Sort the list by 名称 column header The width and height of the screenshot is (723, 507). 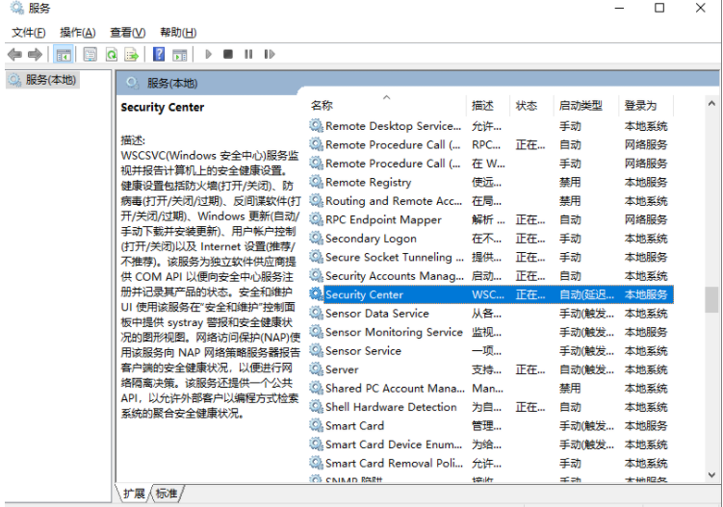click(x=323, y=106)
